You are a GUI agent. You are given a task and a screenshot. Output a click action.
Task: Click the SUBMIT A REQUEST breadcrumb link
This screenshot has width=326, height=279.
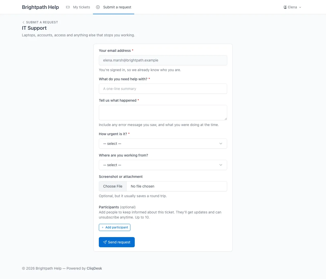[x=40, y=22]
